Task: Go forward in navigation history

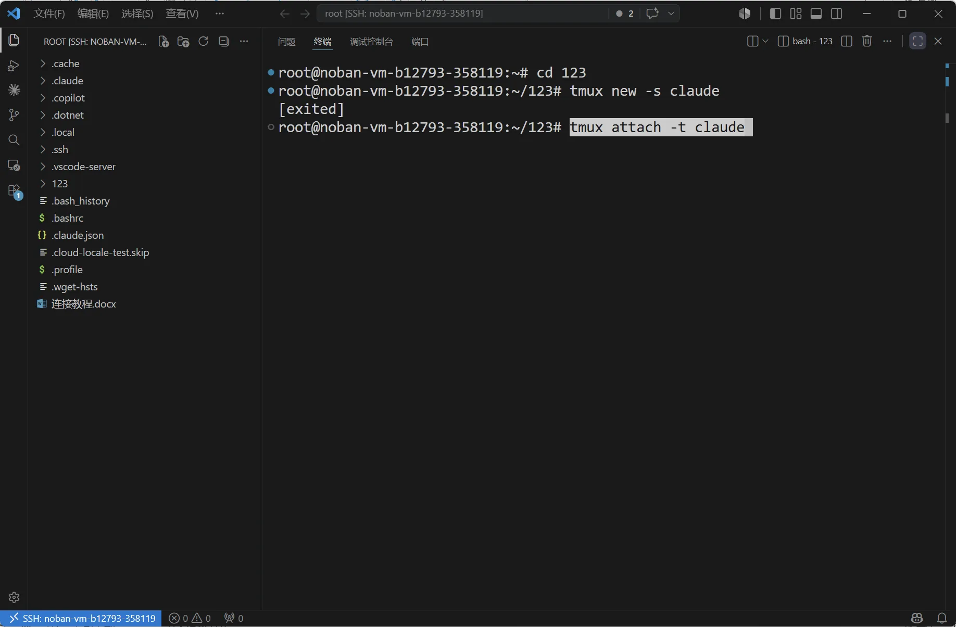Action: pos(305,14)
